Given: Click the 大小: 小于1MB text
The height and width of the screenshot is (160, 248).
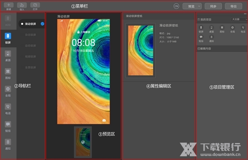Looking at the screenshot, I should pyautogui.click(x=168, y=42).
